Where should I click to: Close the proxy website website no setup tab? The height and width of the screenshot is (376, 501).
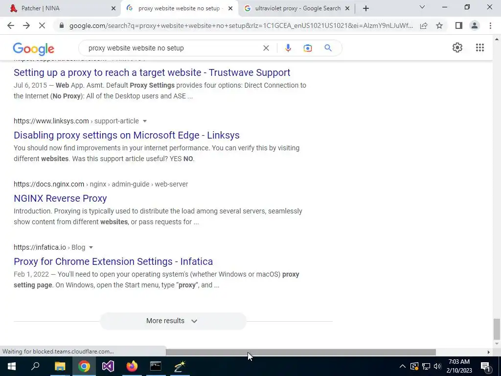tap(230, 9)
